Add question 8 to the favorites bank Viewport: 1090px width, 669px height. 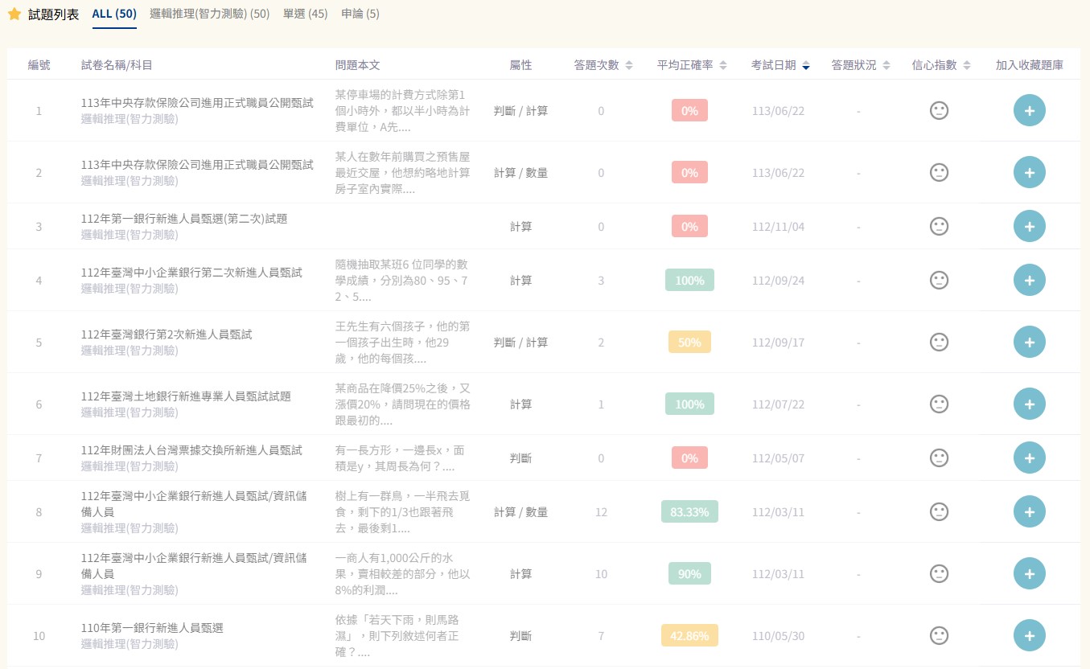(x=1029, y=511)
